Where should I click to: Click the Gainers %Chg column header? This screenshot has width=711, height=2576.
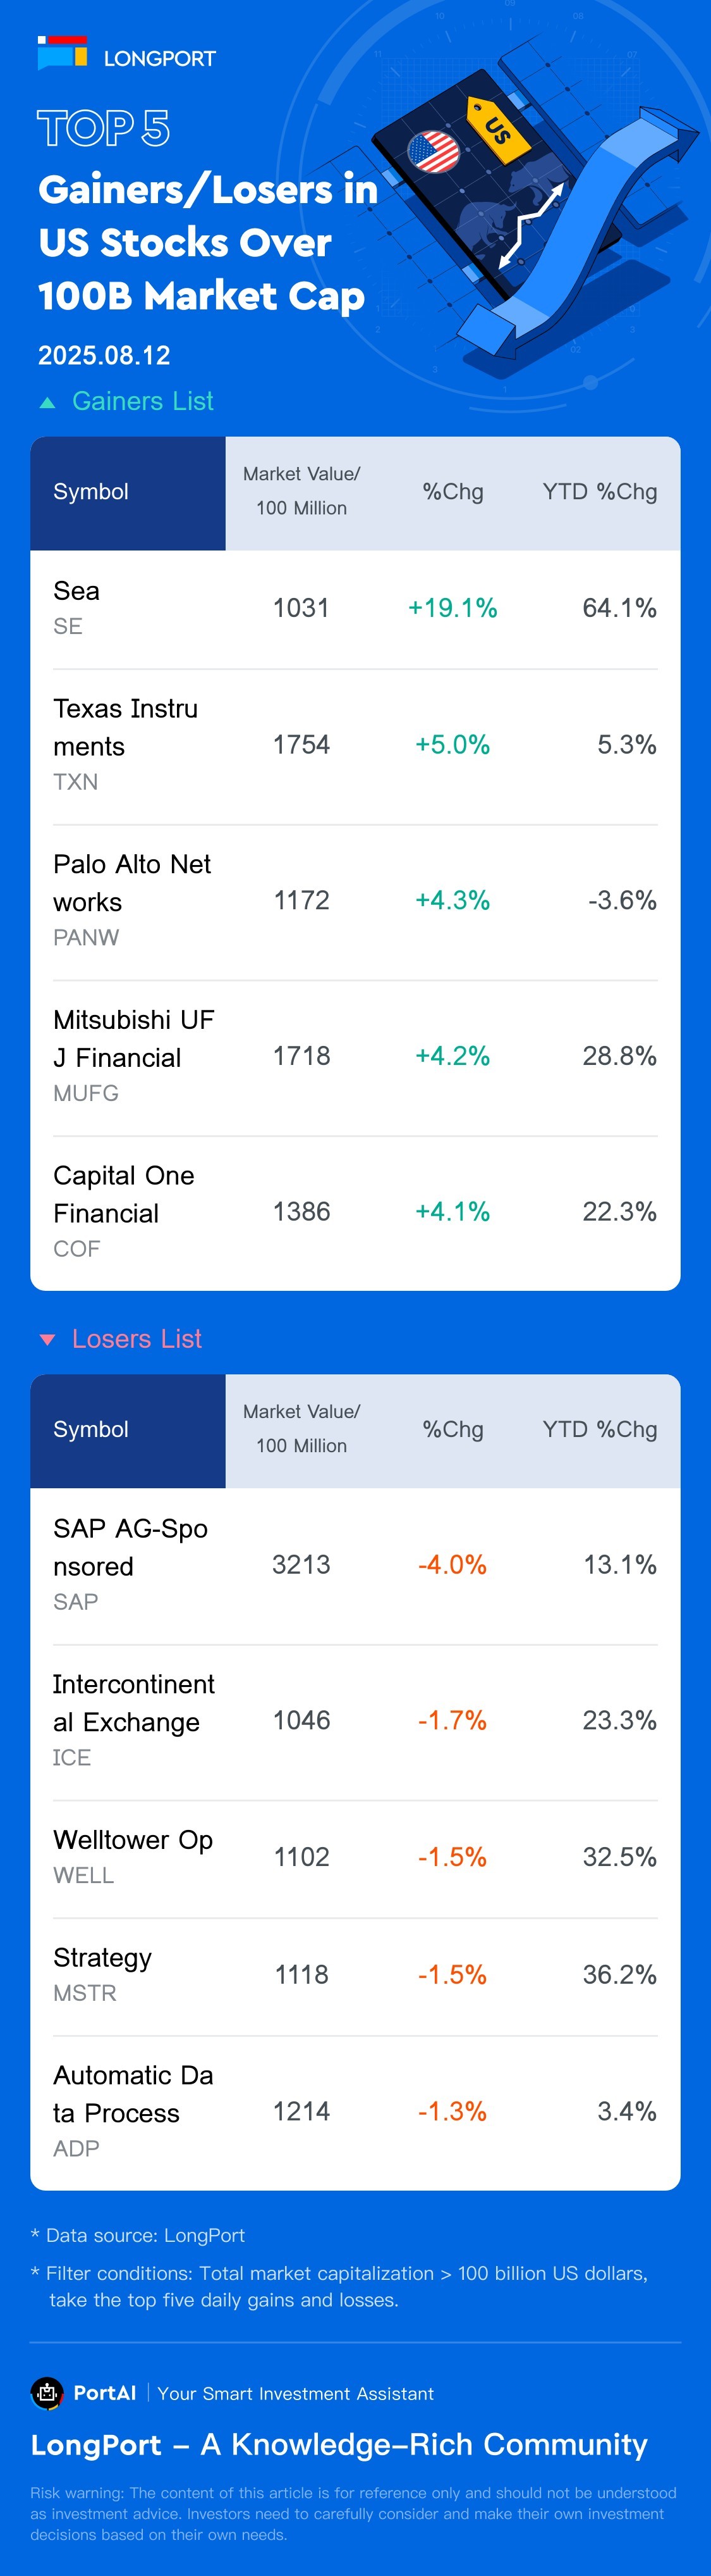click(453, 492)
